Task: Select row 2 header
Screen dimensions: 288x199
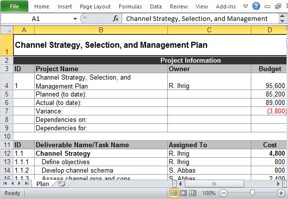Action: (x=7, y=60)
